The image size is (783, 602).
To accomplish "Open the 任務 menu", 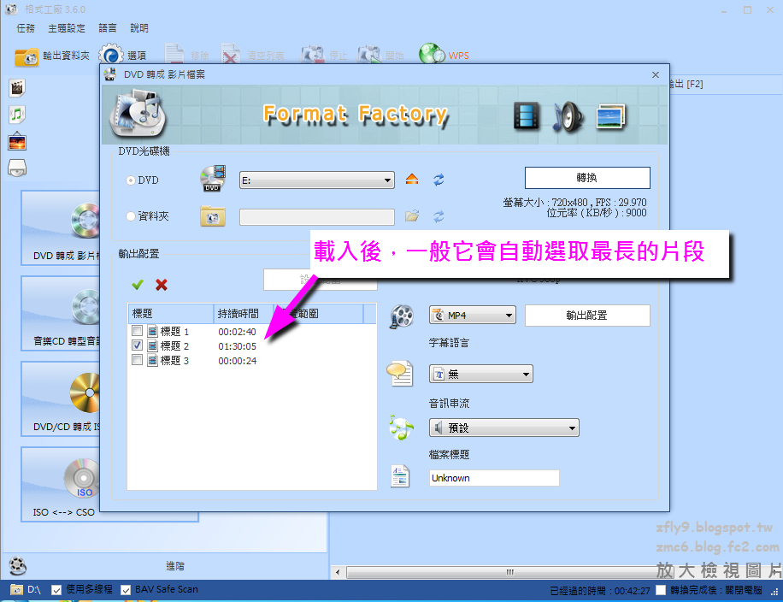I will (x=26, y=28).
